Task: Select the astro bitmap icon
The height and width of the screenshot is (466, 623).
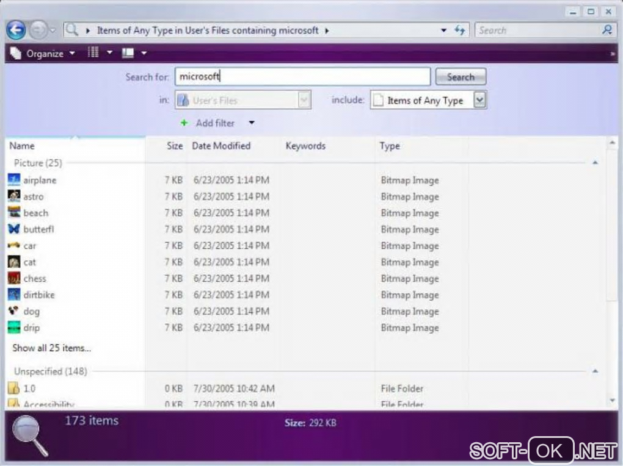Action: click(14, 196)
